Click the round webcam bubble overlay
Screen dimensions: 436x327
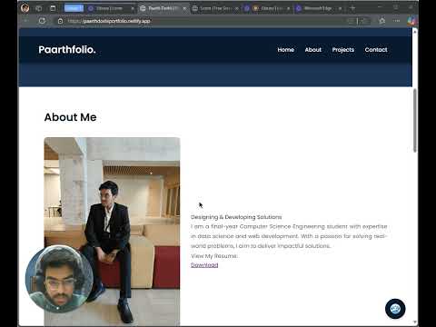pyautogui.click(x=59, y=279)
